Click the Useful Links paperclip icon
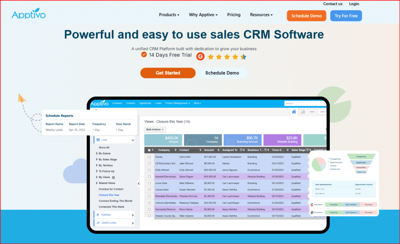Image resolution: width=400 pixels, height=244 pixels. coord(98,223)
